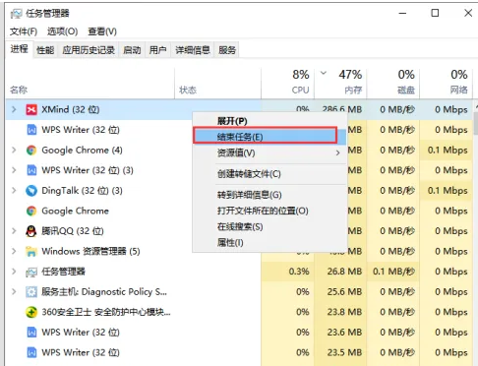Switch to the 启动 tab

tap(132, 50)
